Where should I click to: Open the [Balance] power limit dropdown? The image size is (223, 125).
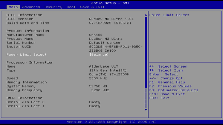(x=99, y=54)
